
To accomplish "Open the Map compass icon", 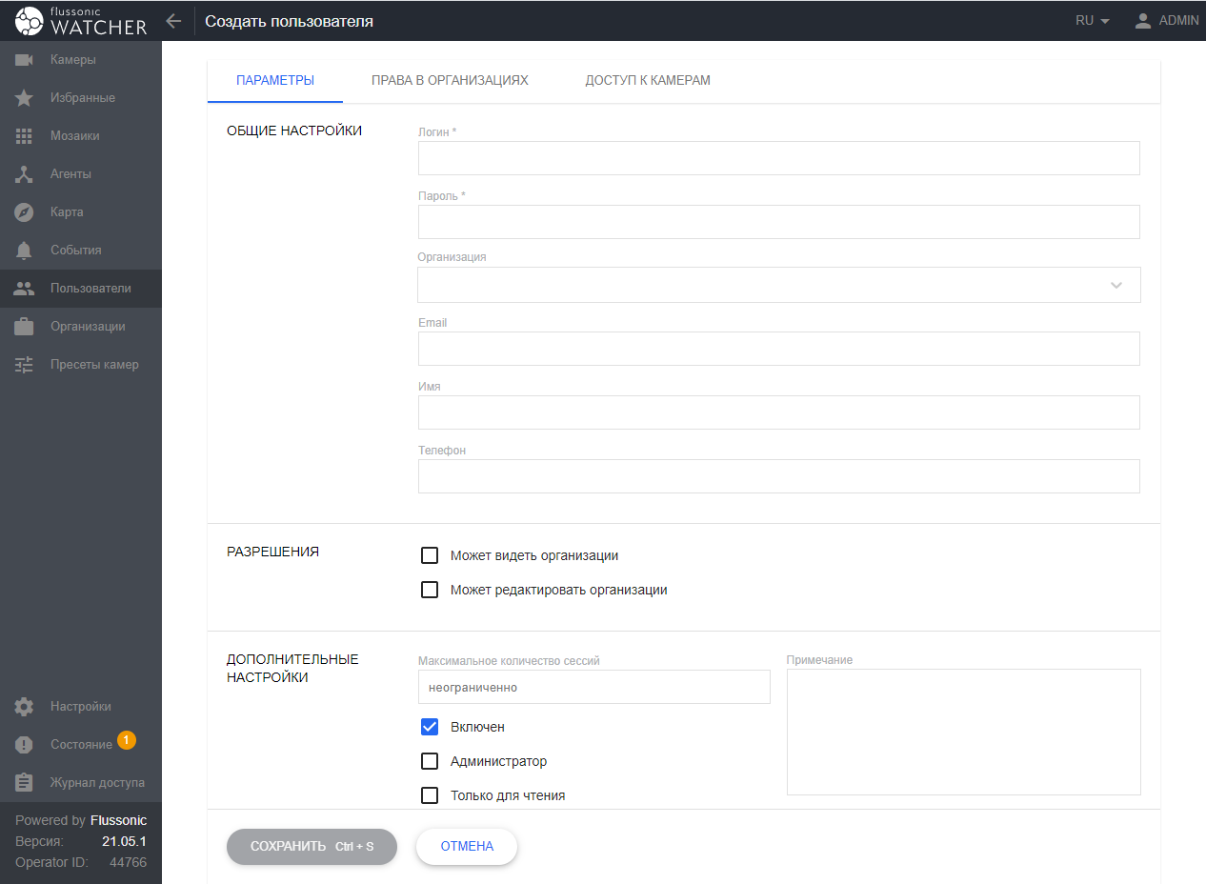I will [25, 212].
